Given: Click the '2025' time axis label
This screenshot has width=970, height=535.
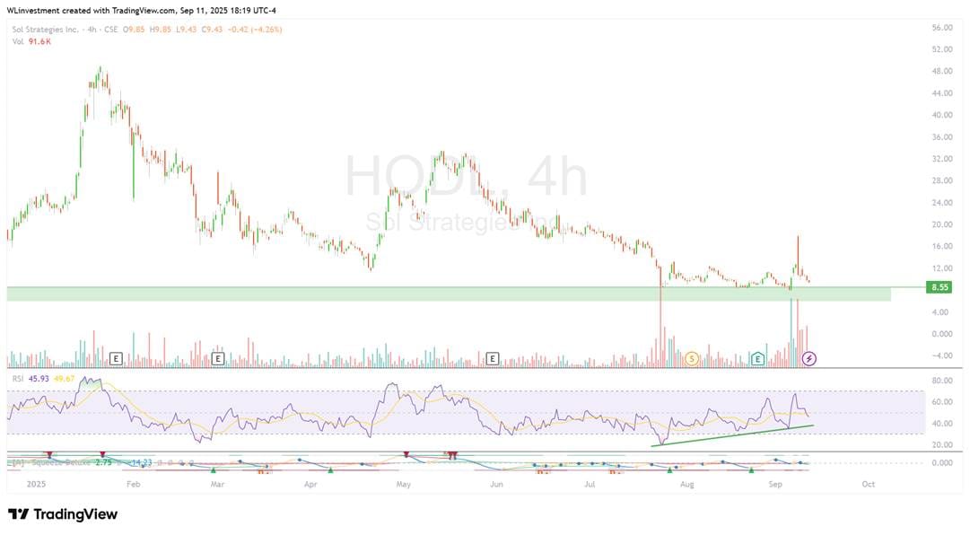Looking at the screenshot, I should (x=37, y=485).
